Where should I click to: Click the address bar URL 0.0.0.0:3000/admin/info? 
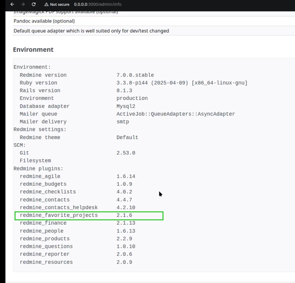click(x=98, y=4)
